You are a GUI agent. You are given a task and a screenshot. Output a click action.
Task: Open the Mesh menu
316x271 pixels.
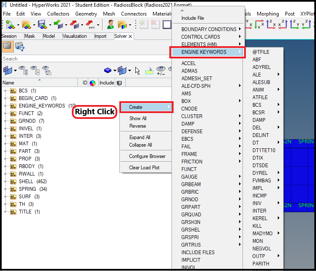109,14
